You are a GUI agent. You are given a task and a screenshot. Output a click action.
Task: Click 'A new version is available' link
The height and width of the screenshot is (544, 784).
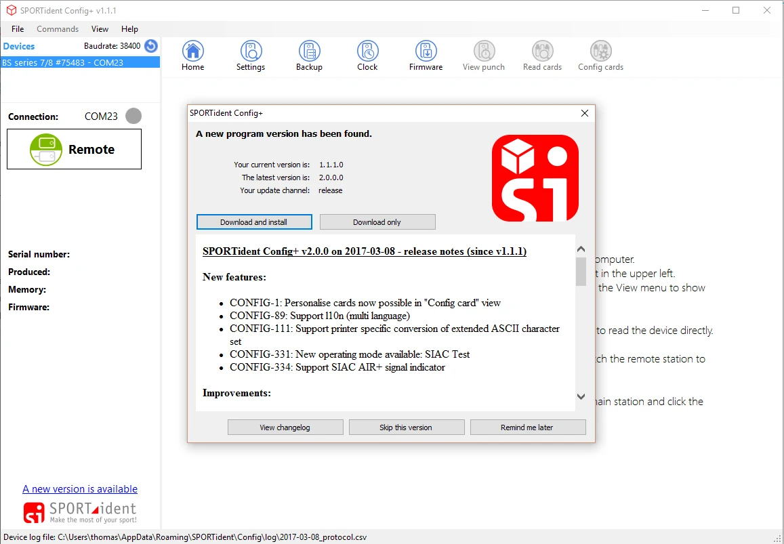click(x=80, y=489)
